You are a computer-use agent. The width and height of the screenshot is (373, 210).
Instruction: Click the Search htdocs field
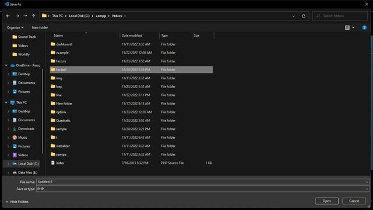(340, 16)
